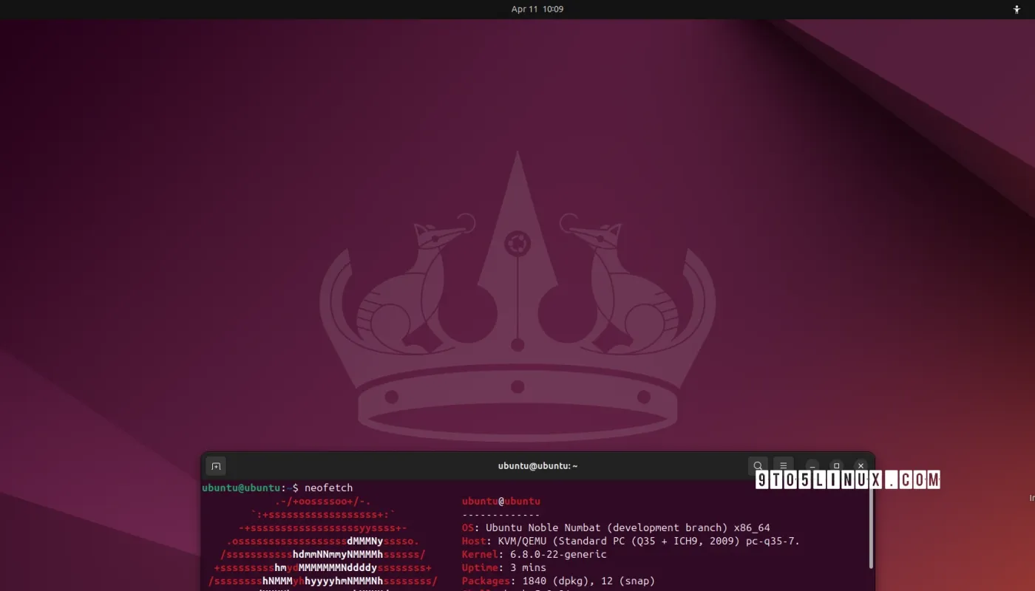The width and height of the screenshot is (1035, 591).
Task: Click the Packages line showing 1840 (dpkg)
Action: coord(559,581)
